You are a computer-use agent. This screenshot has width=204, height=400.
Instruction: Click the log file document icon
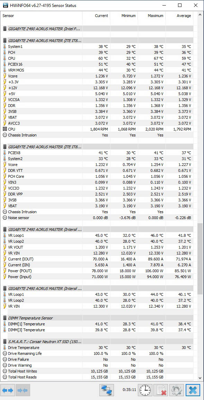coord(161,390)
